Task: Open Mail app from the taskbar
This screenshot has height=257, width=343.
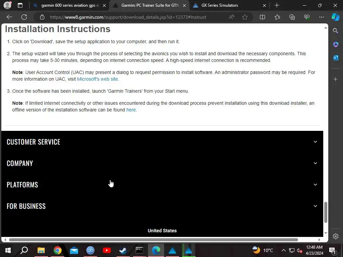Action: click(74, 250)
